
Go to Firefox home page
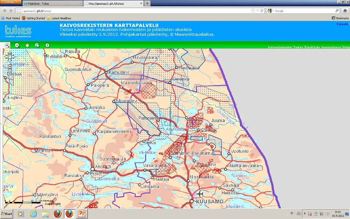pos(345,11)
